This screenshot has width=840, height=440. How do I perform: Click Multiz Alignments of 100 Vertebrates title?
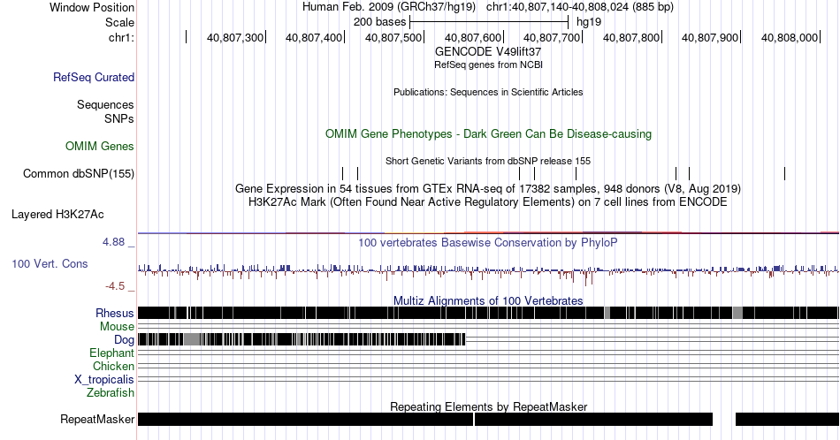point(488,300)
